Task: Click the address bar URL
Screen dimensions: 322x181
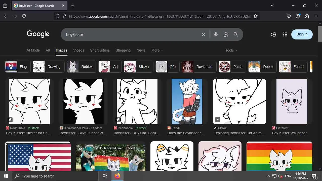Action: 160,16
